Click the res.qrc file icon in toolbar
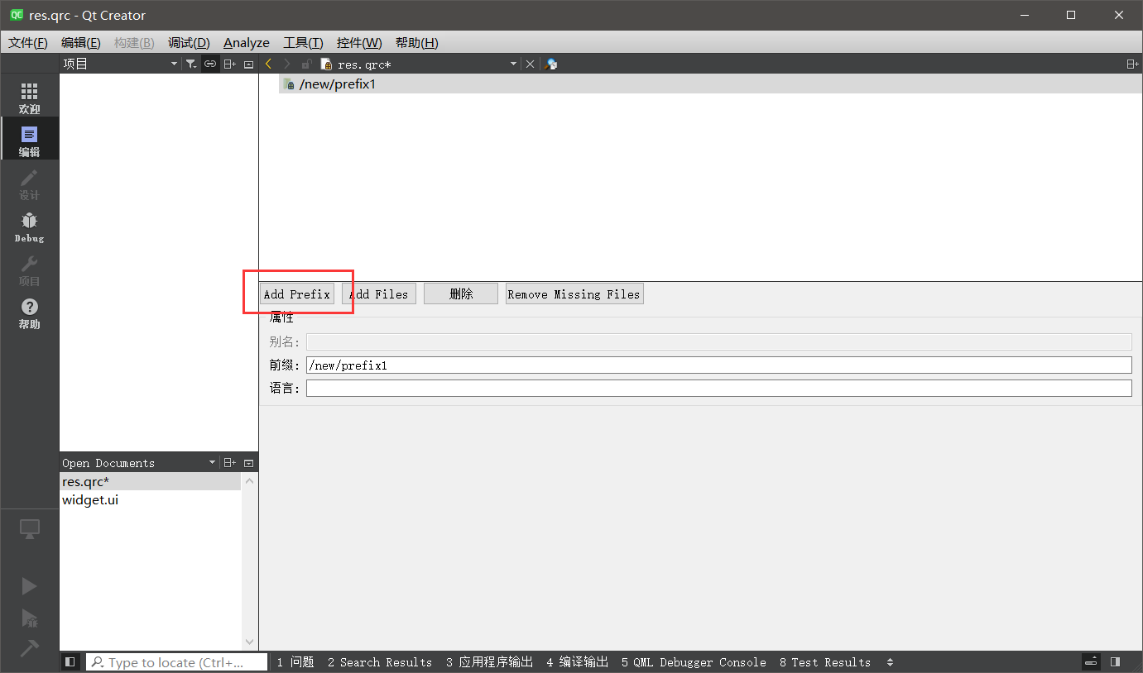 pos(326,64)
